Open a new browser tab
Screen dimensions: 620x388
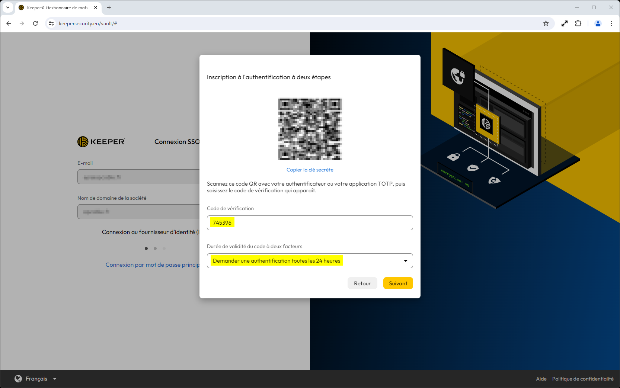109,7
